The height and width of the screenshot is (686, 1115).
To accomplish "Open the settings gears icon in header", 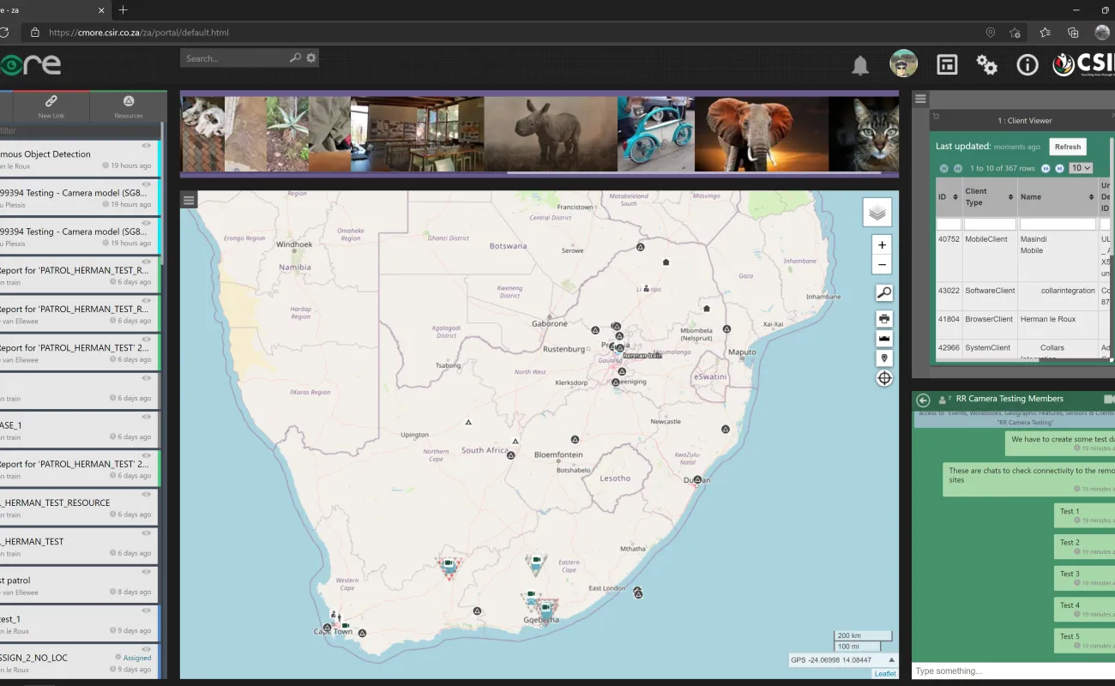I will pyautogui.click(x=986, y=64).
